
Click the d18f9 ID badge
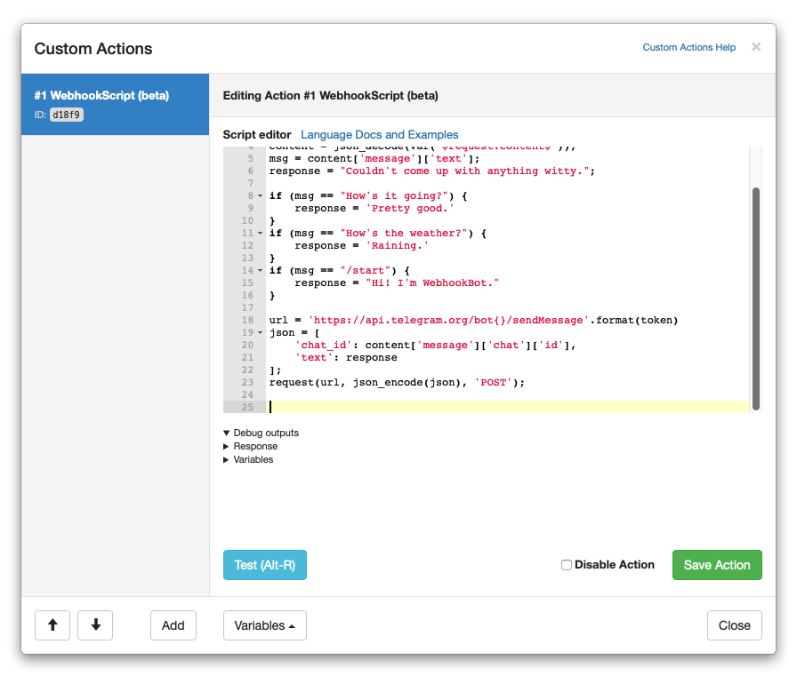68,114
